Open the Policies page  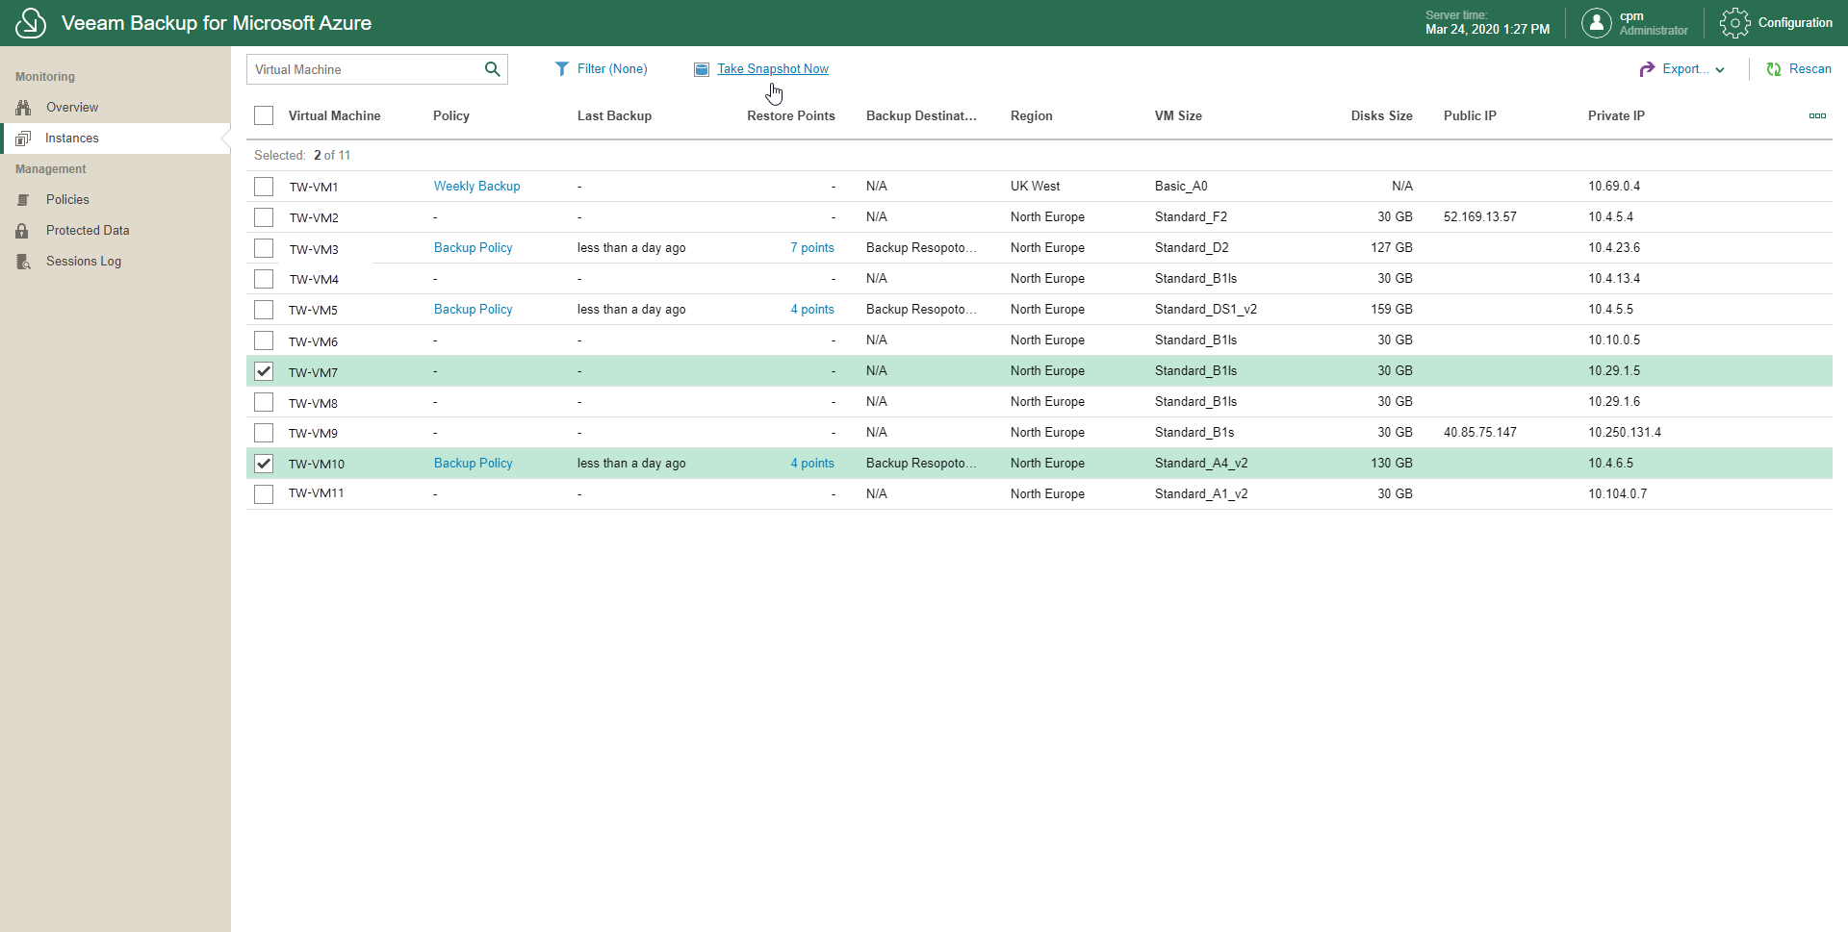pyautogui.click(x=67, y=200)
